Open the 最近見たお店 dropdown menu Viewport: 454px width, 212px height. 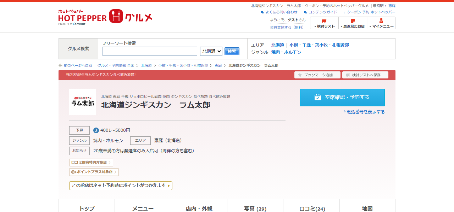pos(353,23)
